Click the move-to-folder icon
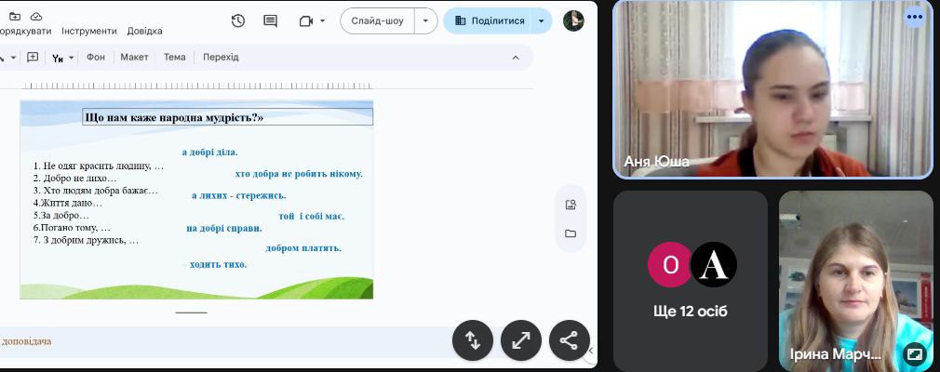 14,16
